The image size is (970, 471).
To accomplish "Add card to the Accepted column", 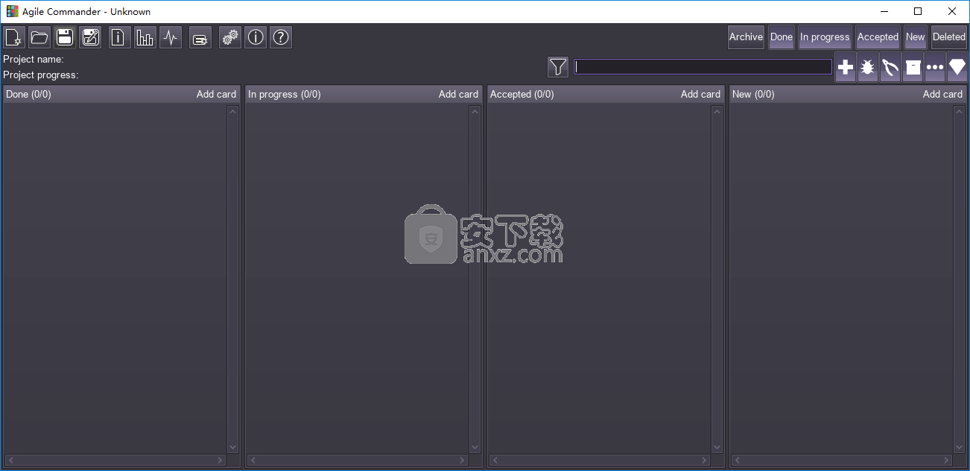I will click(x=700, y=94).
